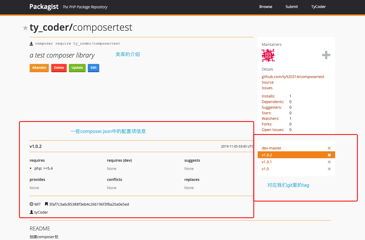365x240 pixels.
Task: Click the v1.0.2 version heading
Action: [35, 146]
